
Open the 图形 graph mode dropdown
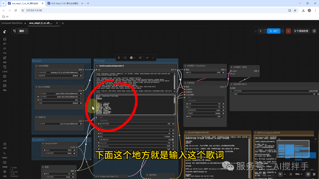tap(20, 31)
